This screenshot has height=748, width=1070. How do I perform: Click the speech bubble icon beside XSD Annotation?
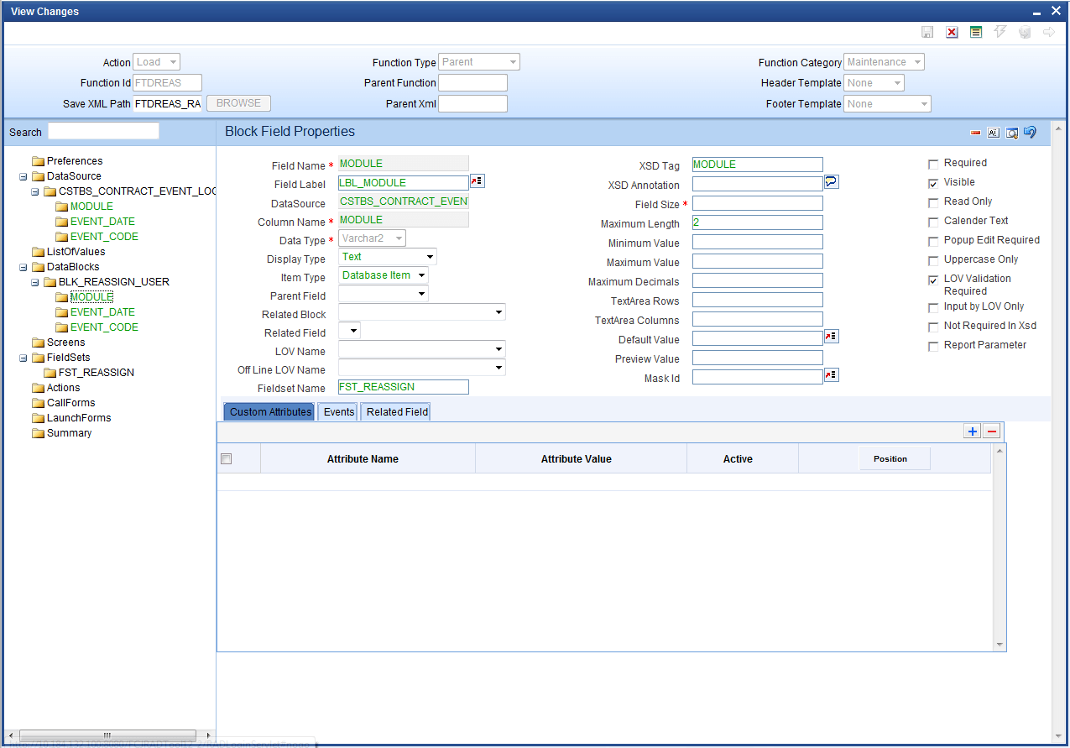(x=832, y=182)
